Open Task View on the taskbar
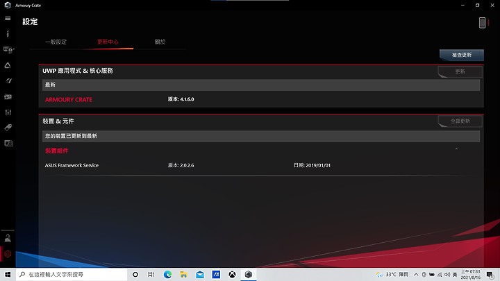The image size is (500, 281). tap(151, 274)
